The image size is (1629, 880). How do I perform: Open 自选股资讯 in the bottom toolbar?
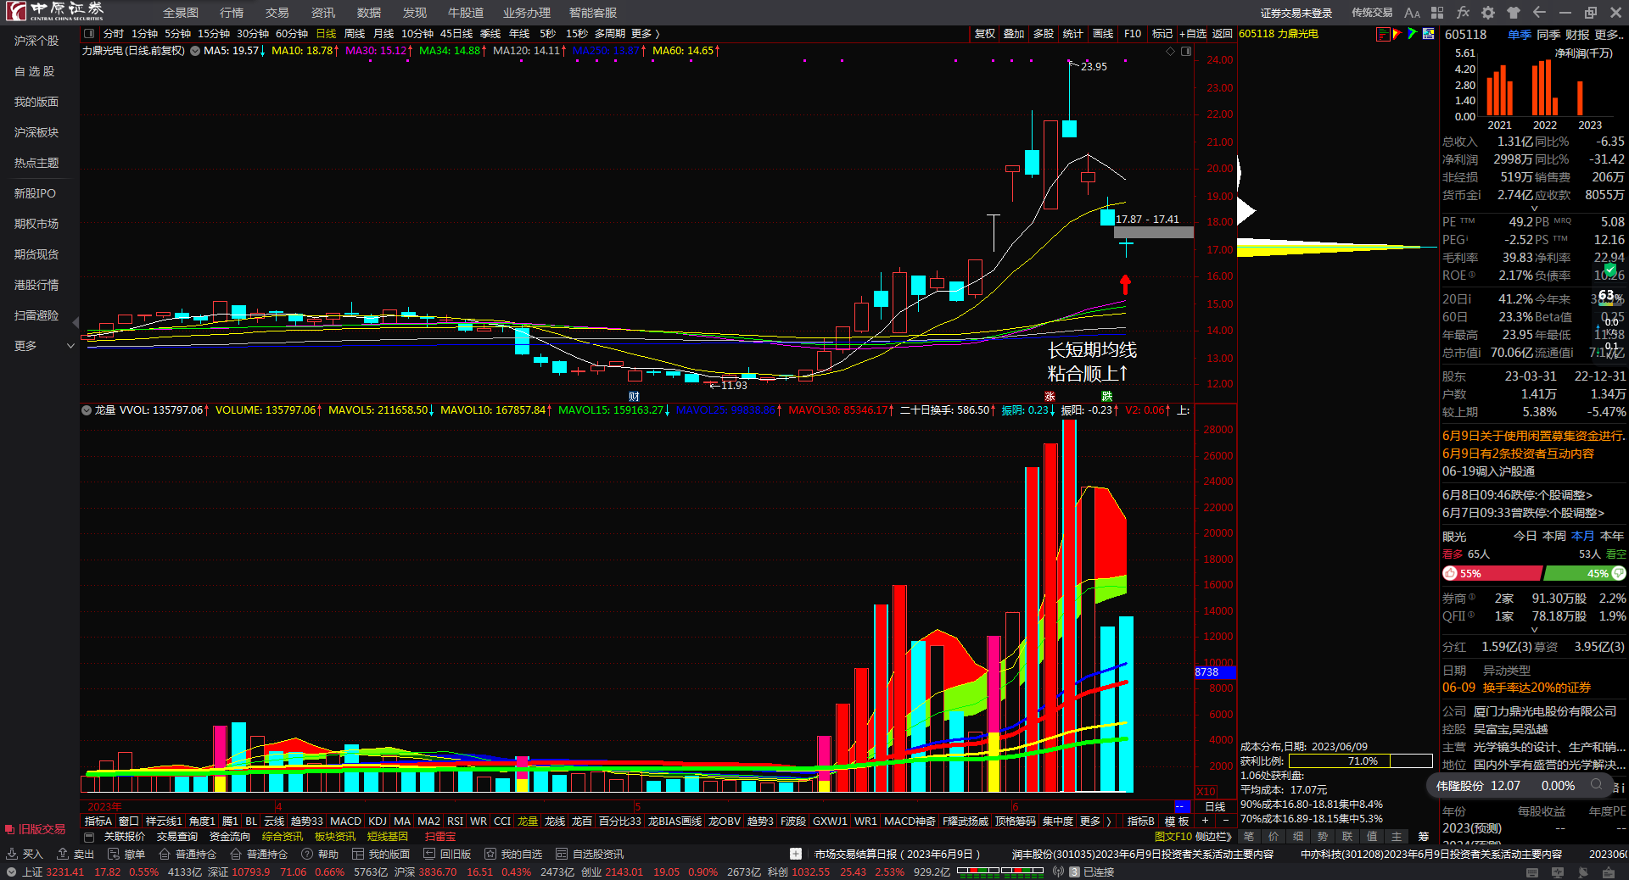coord(590,854)
